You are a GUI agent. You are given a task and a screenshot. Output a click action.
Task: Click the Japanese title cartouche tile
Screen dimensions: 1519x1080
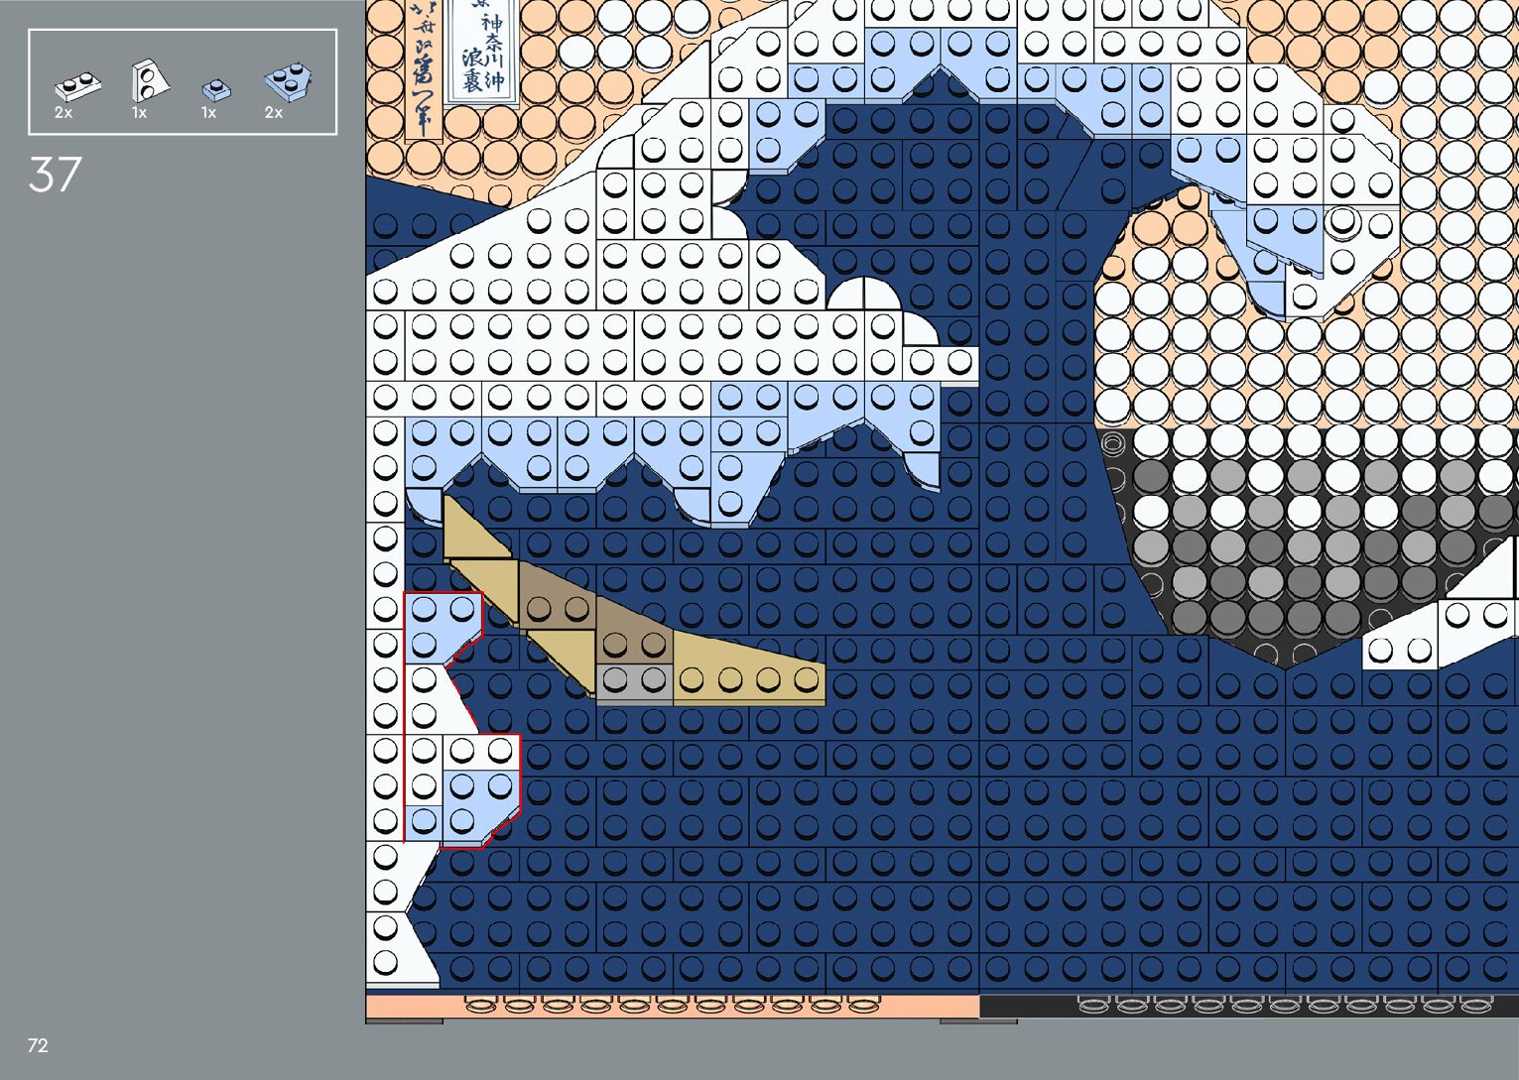click(x=482, y=50)
